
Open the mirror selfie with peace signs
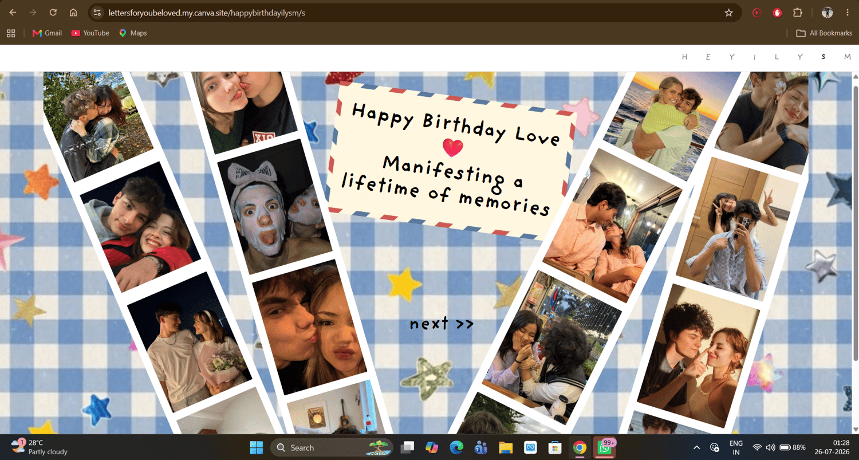coord(738,229)
